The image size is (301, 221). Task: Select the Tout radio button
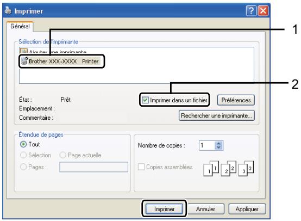click(23, 144)
